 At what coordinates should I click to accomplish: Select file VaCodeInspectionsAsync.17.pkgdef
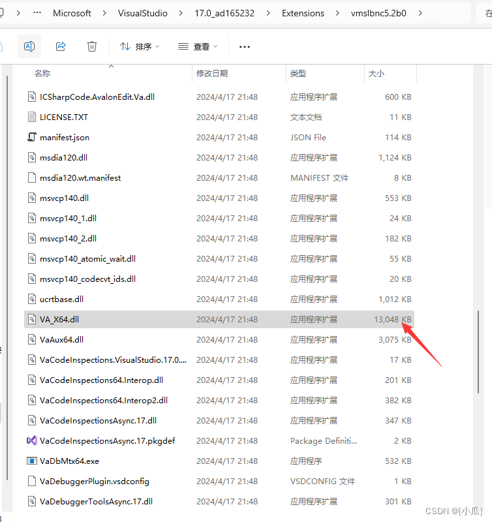click(219, 441)
